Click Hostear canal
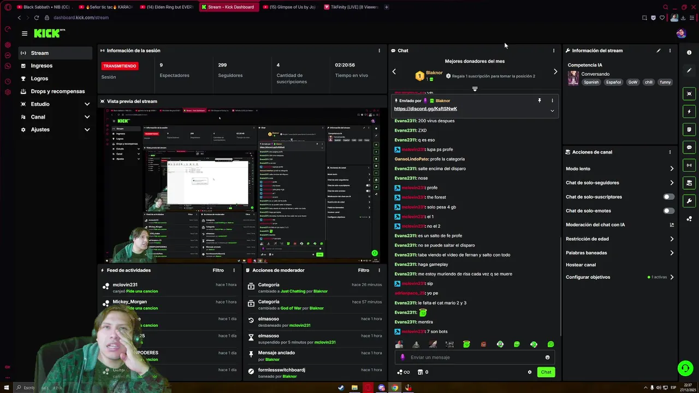The height and width of the screenshot is (393, 699). coord(580,265)
